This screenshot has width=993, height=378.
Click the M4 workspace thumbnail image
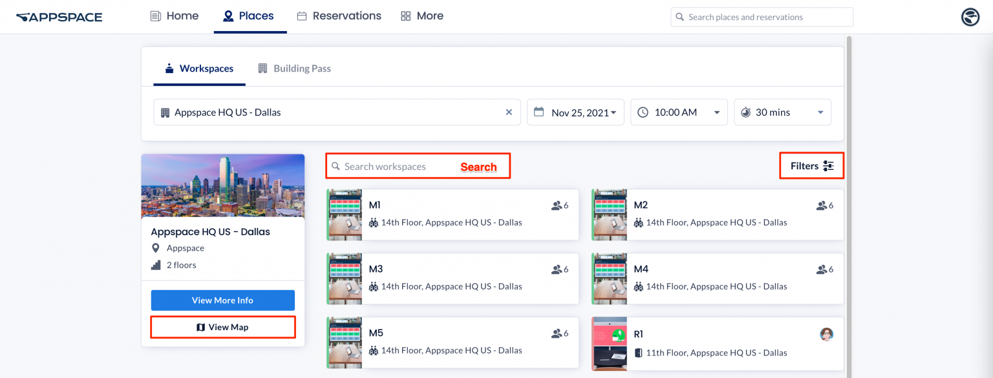click(x=609, y=278)
